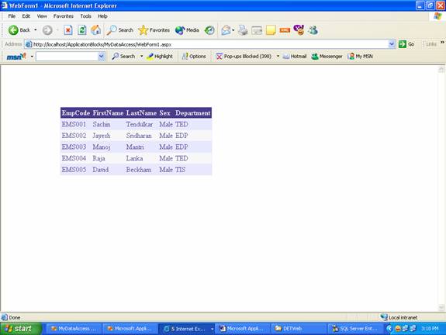This screenshot has width=446, height=335.
Task: Click the MSN toolbar search box
Action: click(67, 57)
